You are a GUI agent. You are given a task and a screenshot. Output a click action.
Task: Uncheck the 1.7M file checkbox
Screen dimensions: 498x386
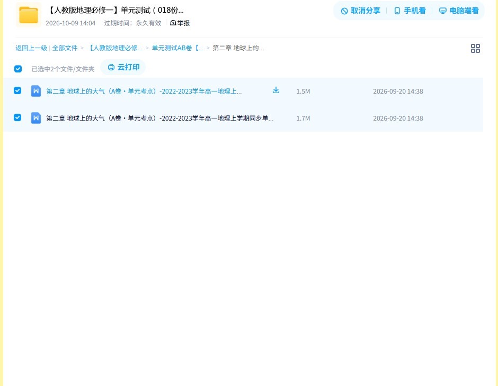17,117
